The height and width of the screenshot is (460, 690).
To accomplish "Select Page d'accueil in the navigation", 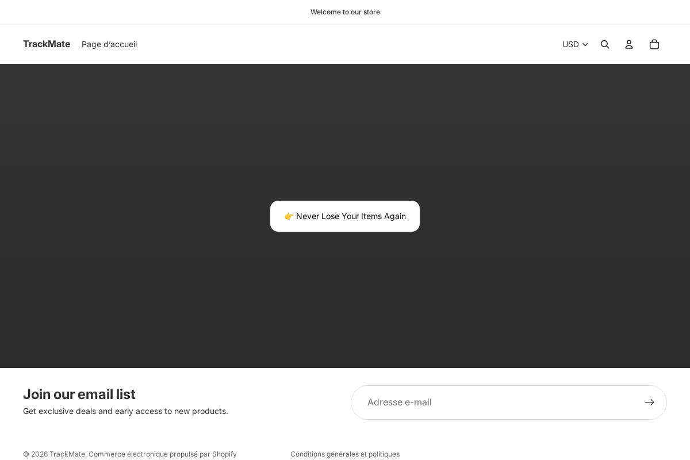I will [109, 44].
